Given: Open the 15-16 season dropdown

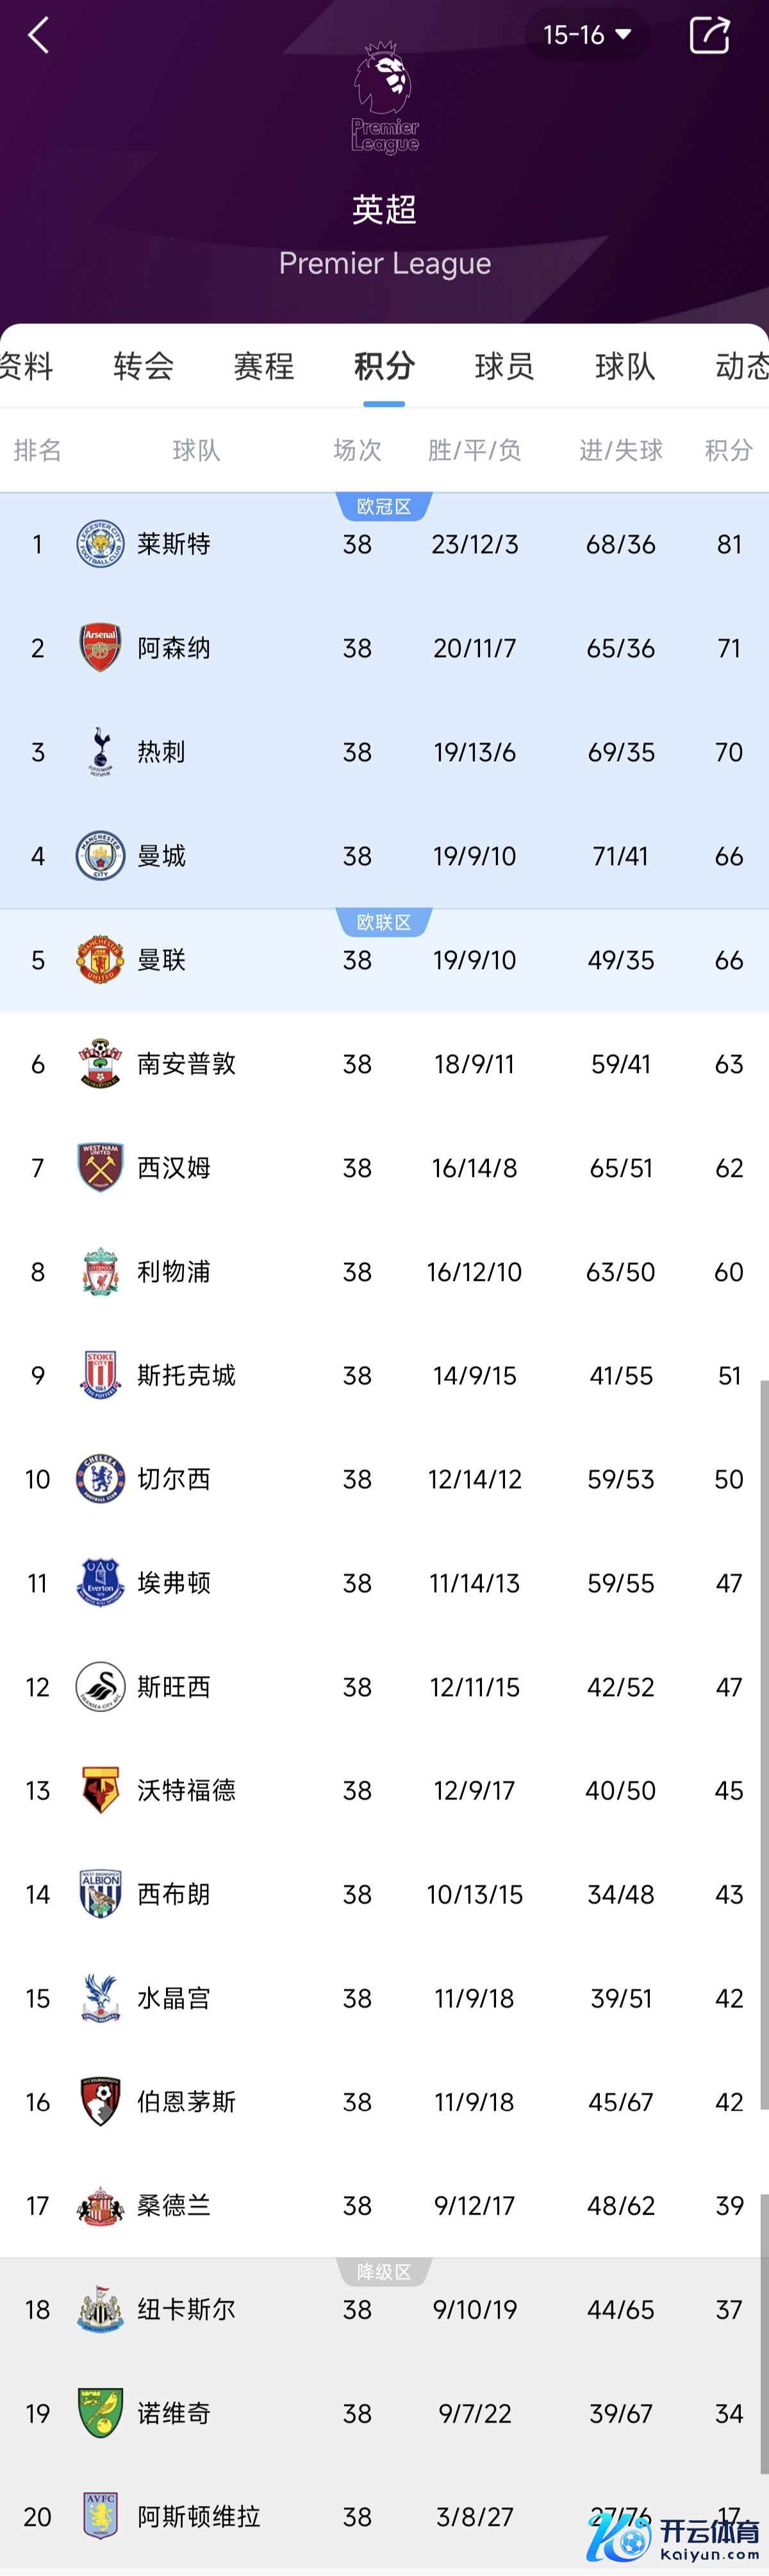Looking at the screenshot, I should (586, 36).
